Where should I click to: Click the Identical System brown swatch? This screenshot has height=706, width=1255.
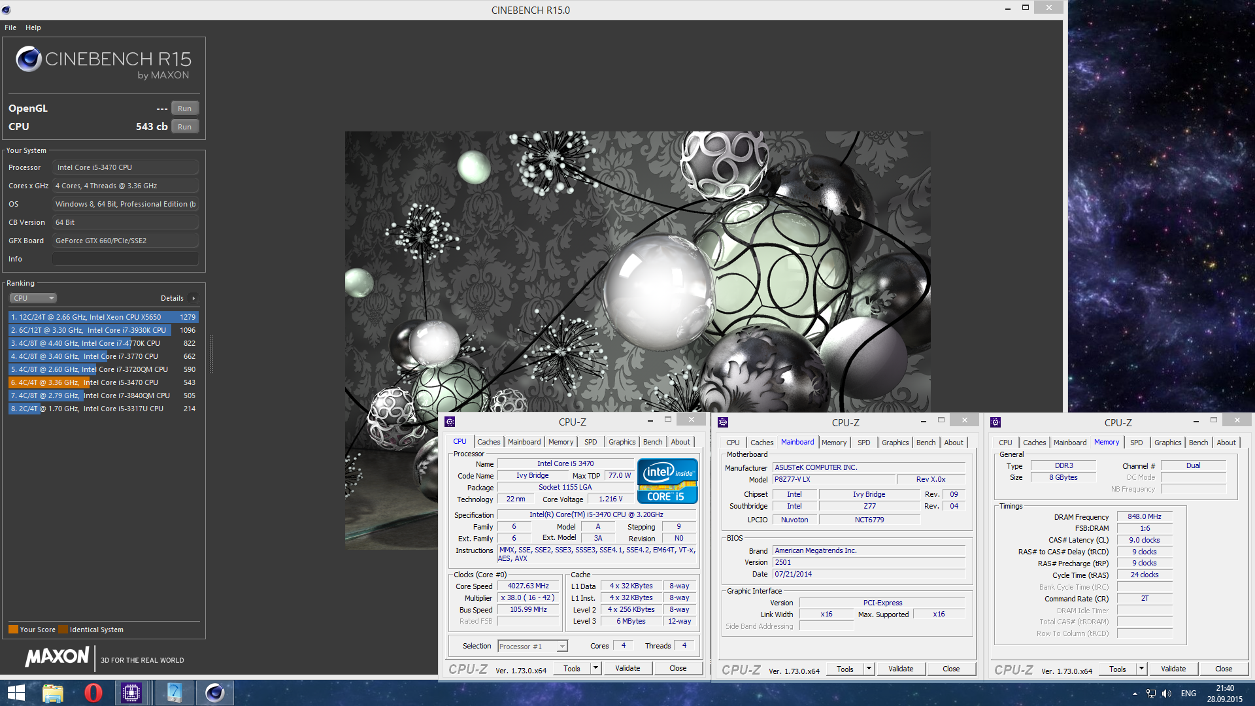click(63, 630)
